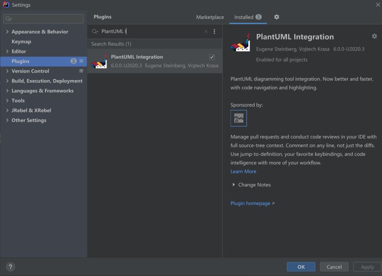Click the project-level icon beside Version Control
The width and height of the screenshot is (382, 276).
click(81, 71)
